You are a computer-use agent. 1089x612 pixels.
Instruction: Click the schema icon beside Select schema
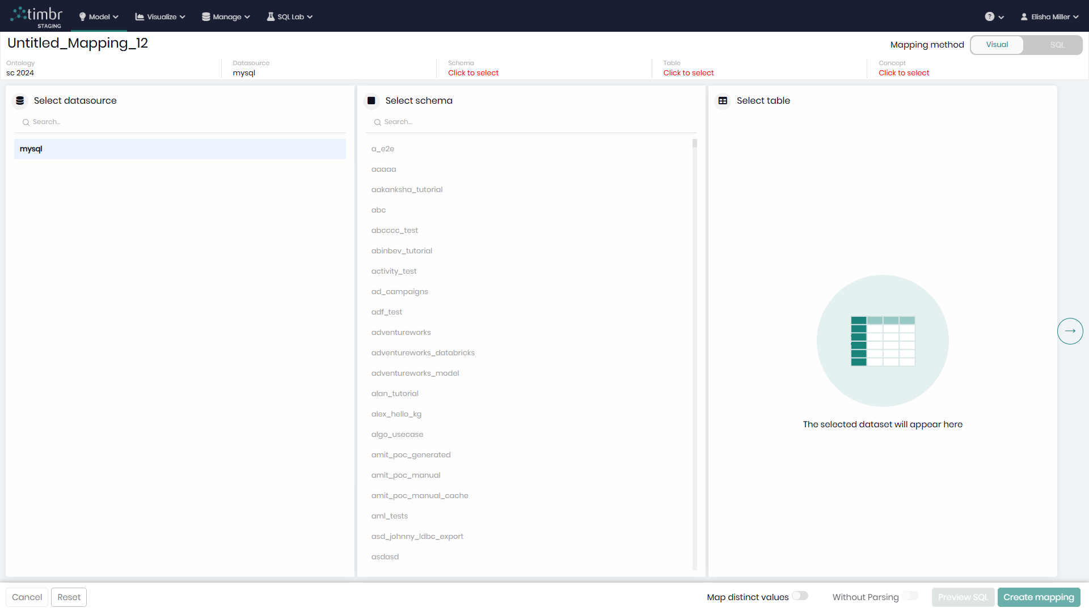(x=372, y=100)
